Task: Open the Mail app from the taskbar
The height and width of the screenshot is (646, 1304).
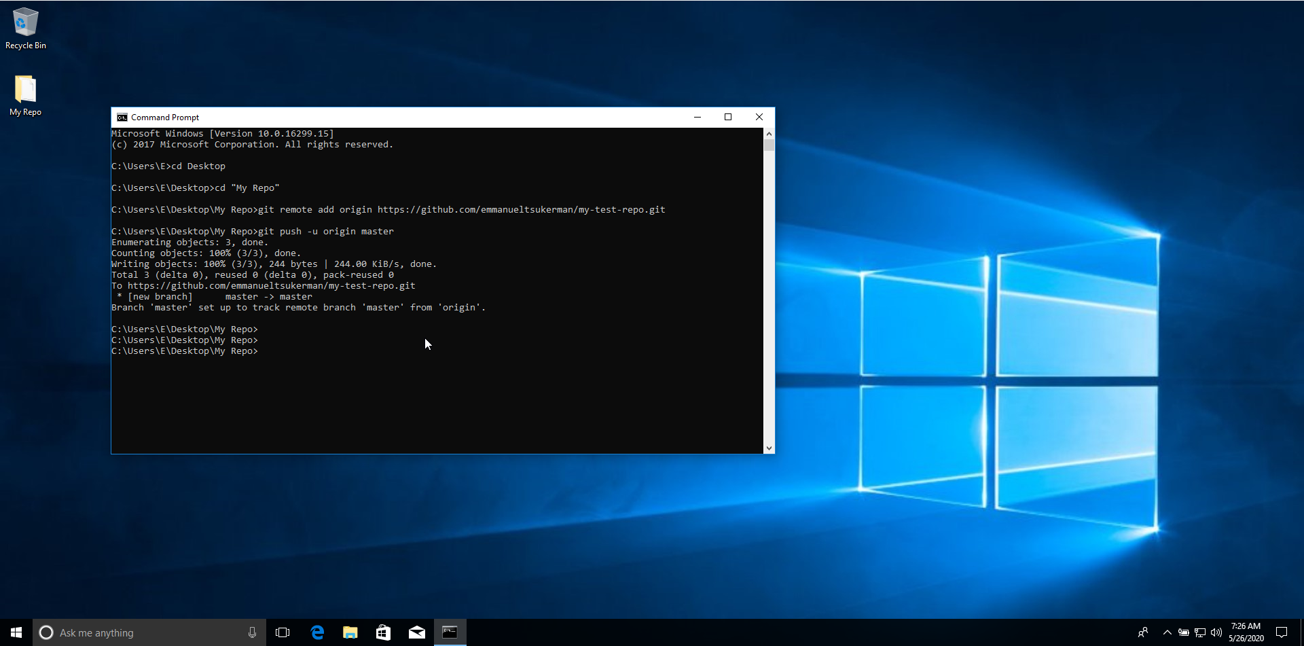Action: click(416, 632)
